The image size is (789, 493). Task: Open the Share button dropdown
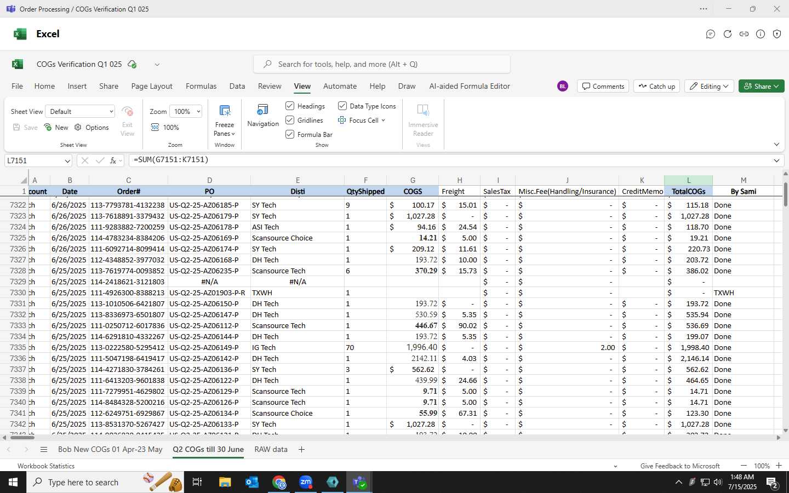[x=762, y=86]
